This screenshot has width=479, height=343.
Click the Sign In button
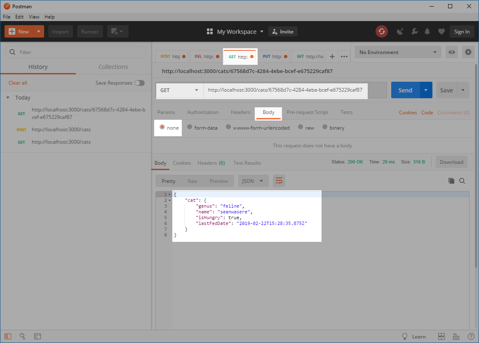(462, 31)
